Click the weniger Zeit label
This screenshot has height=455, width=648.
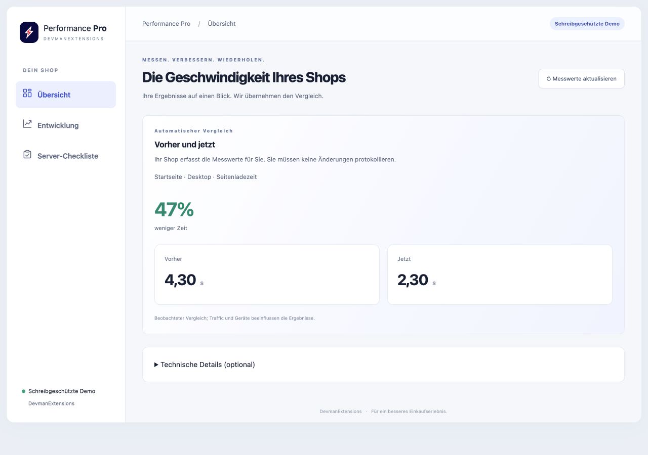tap(171, 228)
